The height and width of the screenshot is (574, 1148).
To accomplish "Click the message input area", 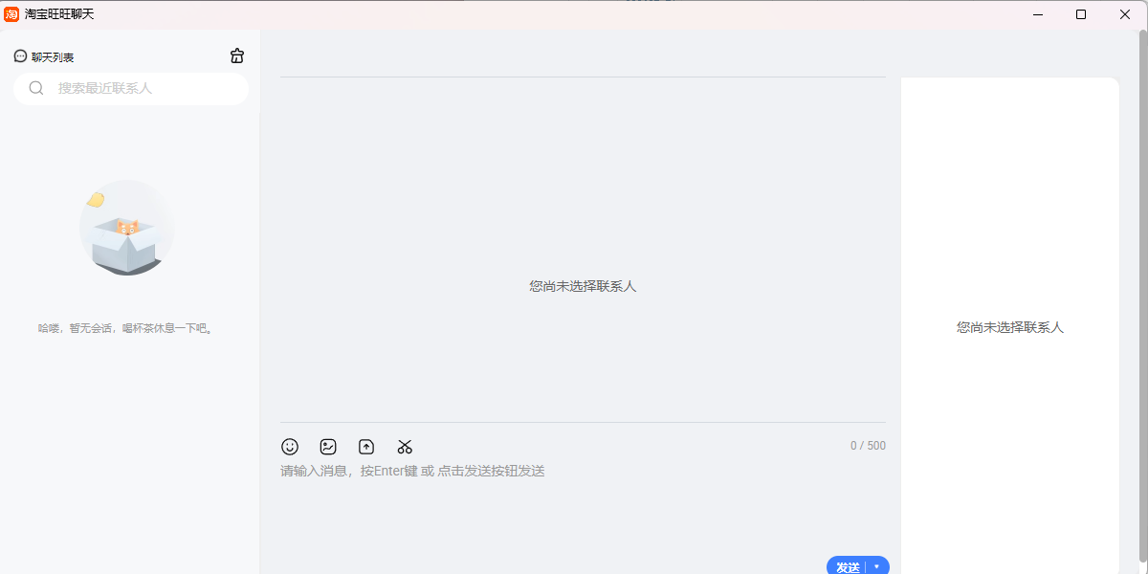I will pyautogui.click(x=583, y=507).
